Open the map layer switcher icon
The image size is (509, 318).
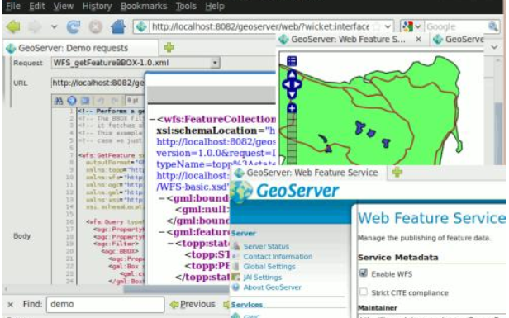[x=292, y=61]
